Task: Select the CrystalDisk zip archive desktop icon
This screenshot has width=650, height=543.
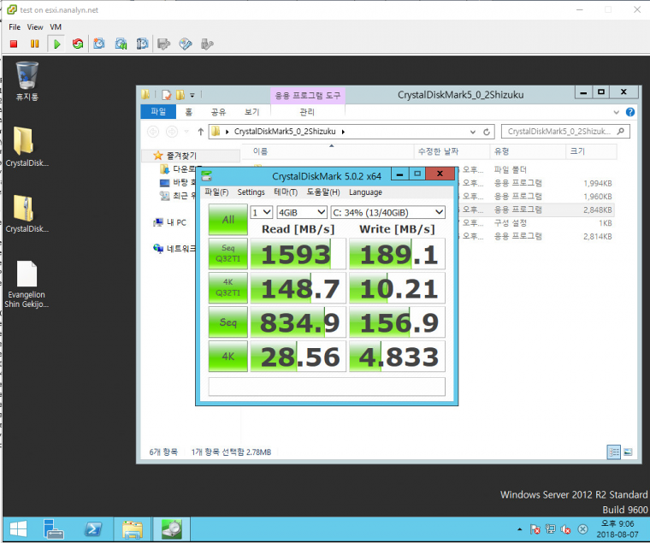Action: 27,214
